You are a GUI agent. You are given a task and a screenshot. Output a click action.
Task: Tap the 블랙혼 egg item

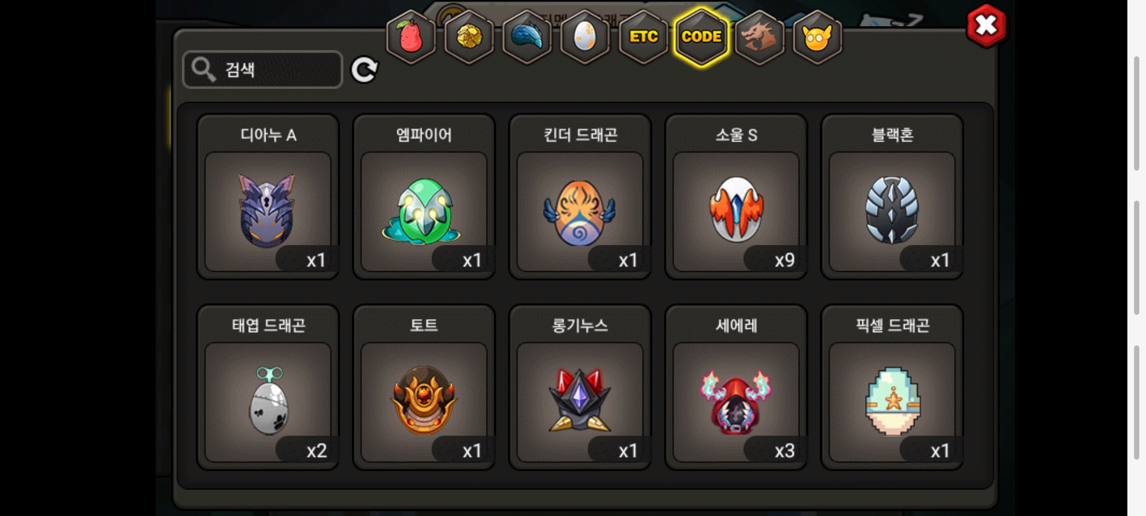coord(892,197)
